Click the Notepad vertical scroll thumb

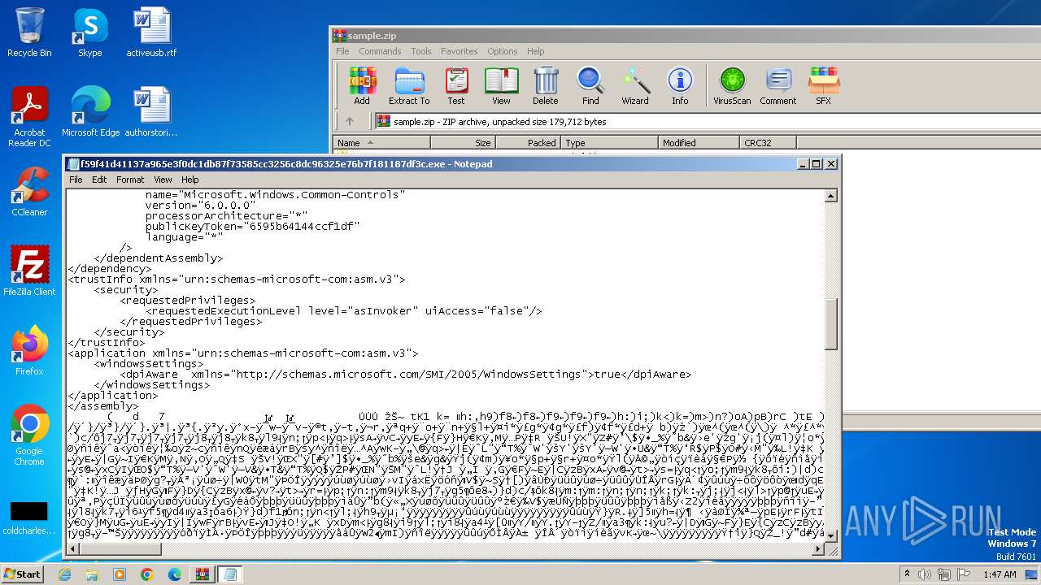coord(831,323)
